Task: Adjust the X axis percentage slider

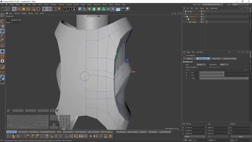Action: [x=224, y=73]
